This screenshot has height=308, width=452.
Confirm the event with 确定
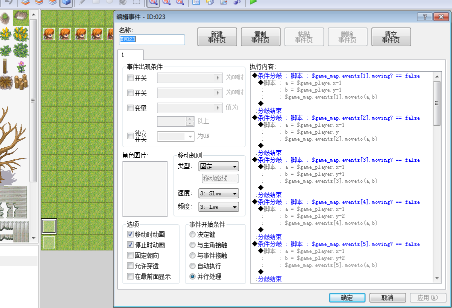click(347, 297)
